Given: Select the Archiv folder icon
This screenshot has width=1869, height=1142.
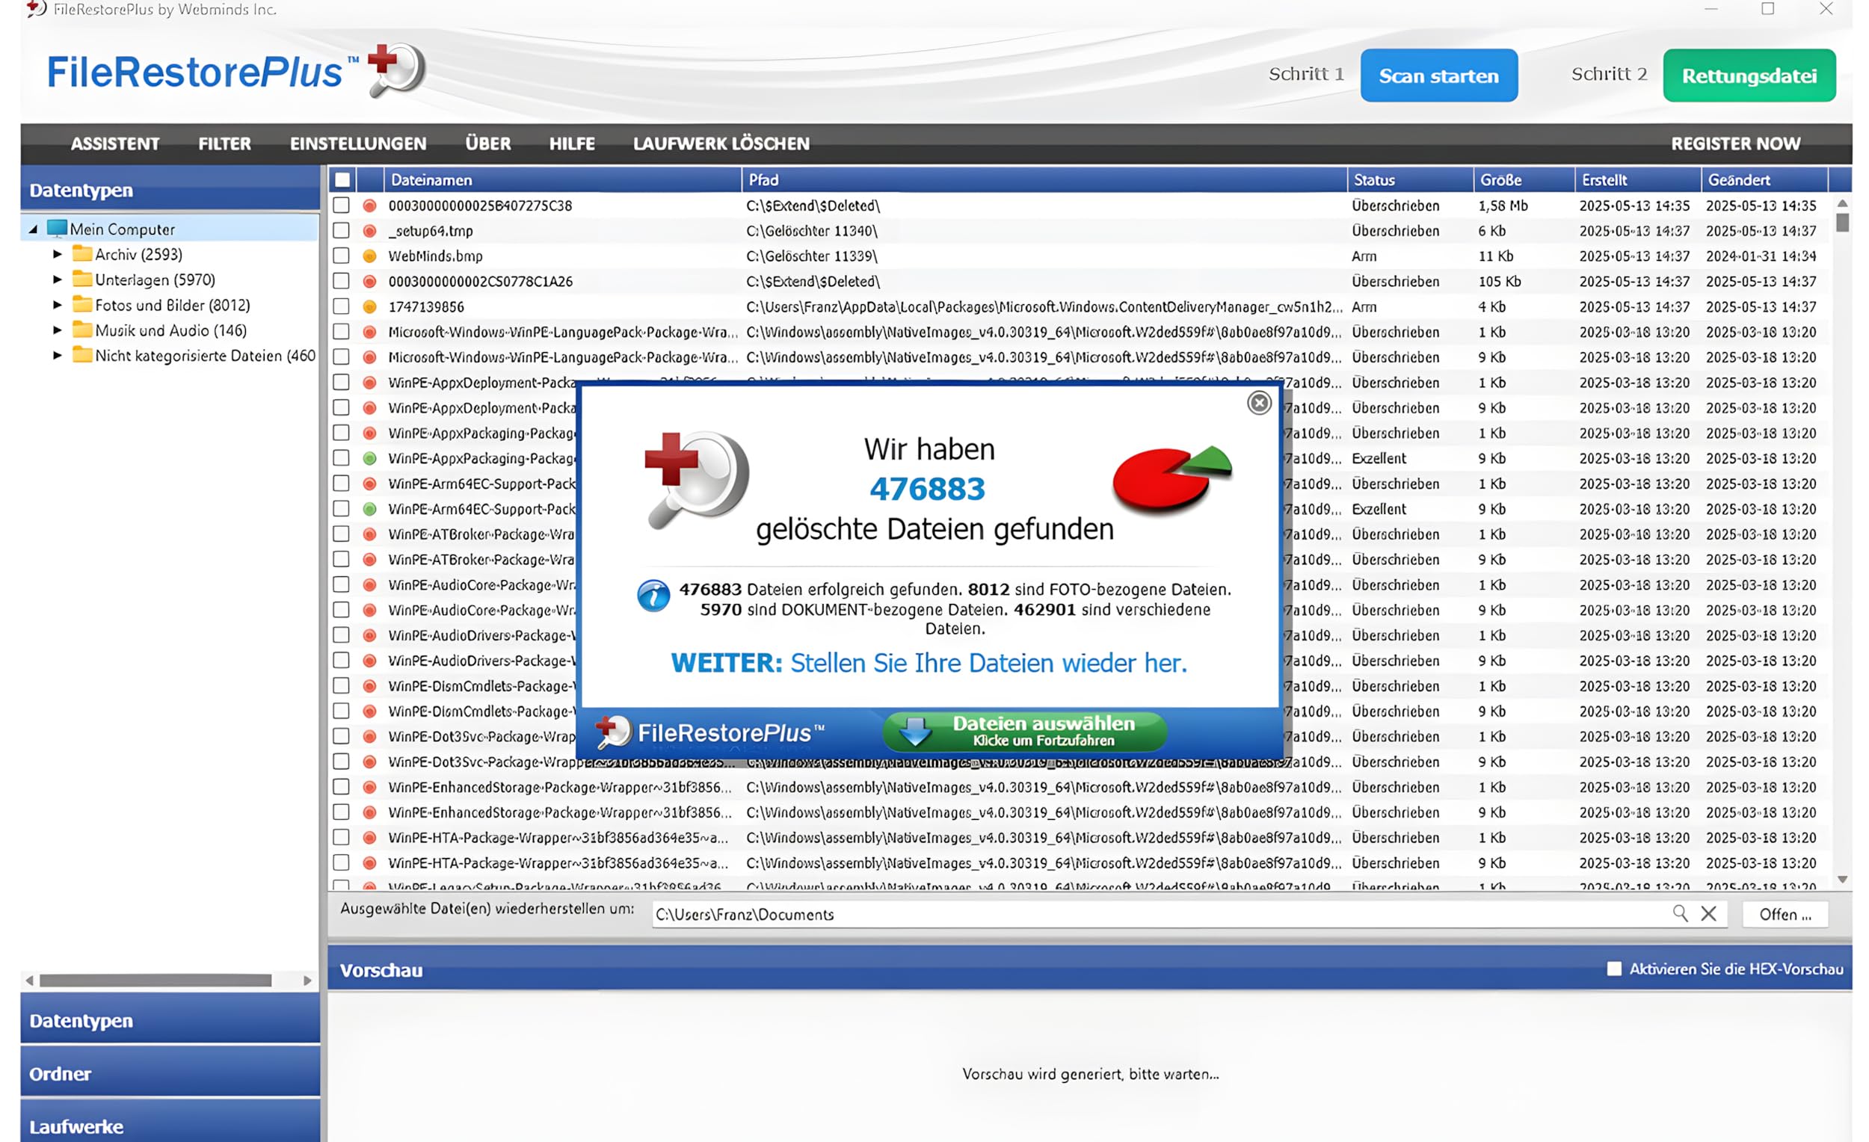Looking at the screenshot, I should [x=82, y=253].
